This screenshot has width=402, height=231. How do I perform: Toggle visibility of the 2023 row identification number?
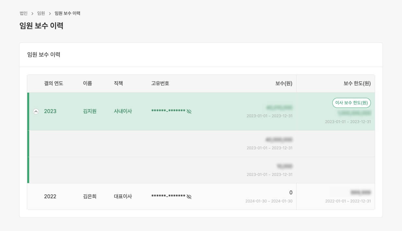[x=189, y=111]
